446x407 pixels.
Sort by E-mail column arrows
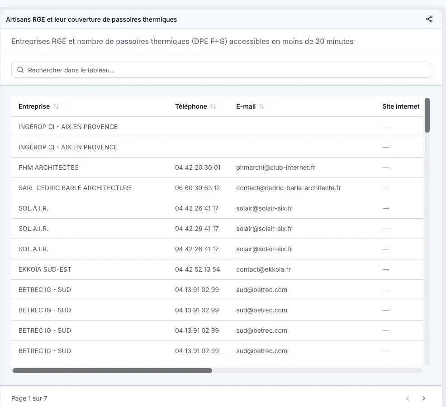pyautogui.click(x=261, y=106)
